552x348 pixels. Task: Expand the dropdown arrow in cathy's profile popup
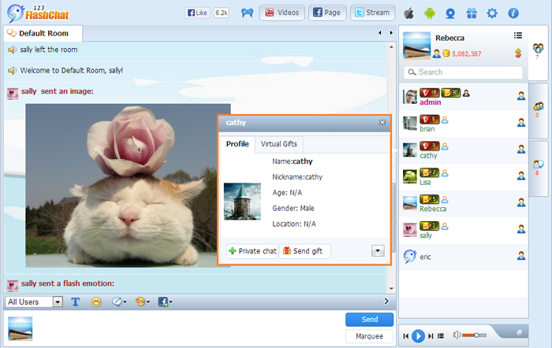377,250
